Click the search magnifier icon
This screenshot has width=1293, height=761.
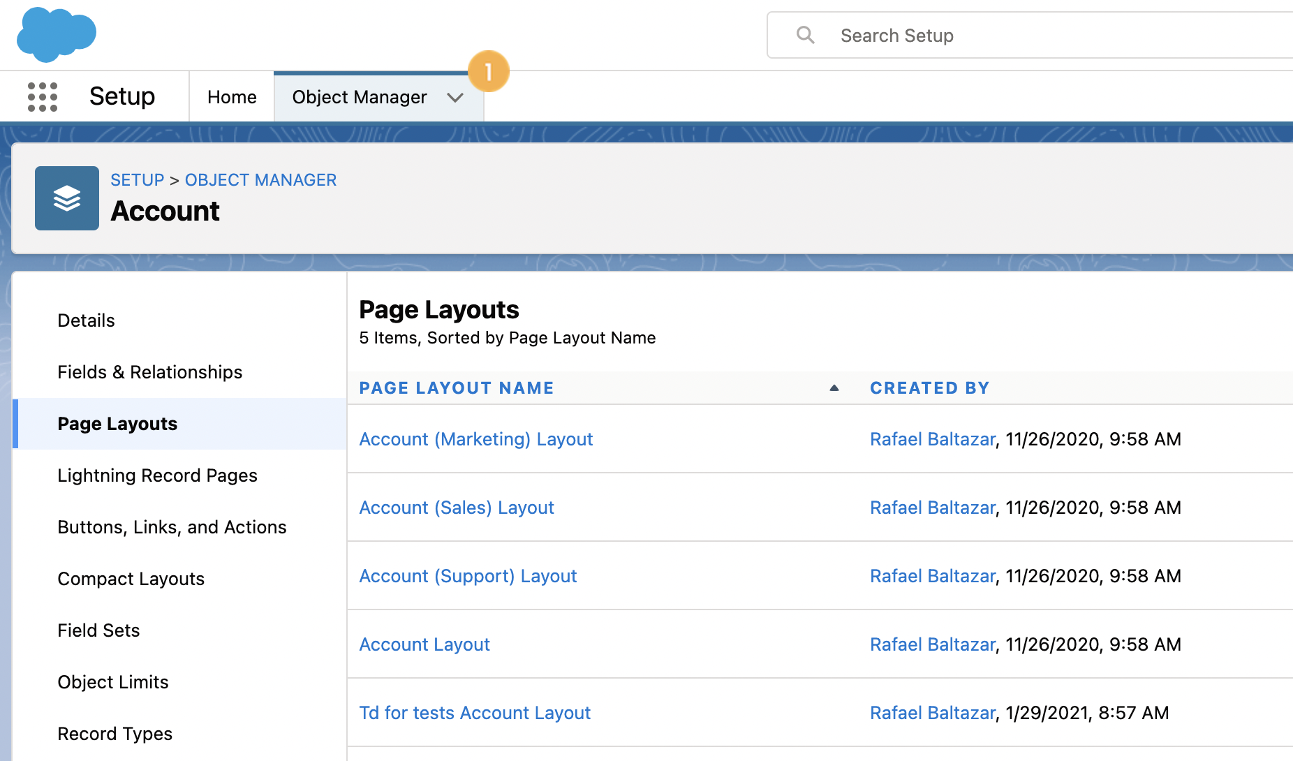pyautogui.click(x=806, y=35)
